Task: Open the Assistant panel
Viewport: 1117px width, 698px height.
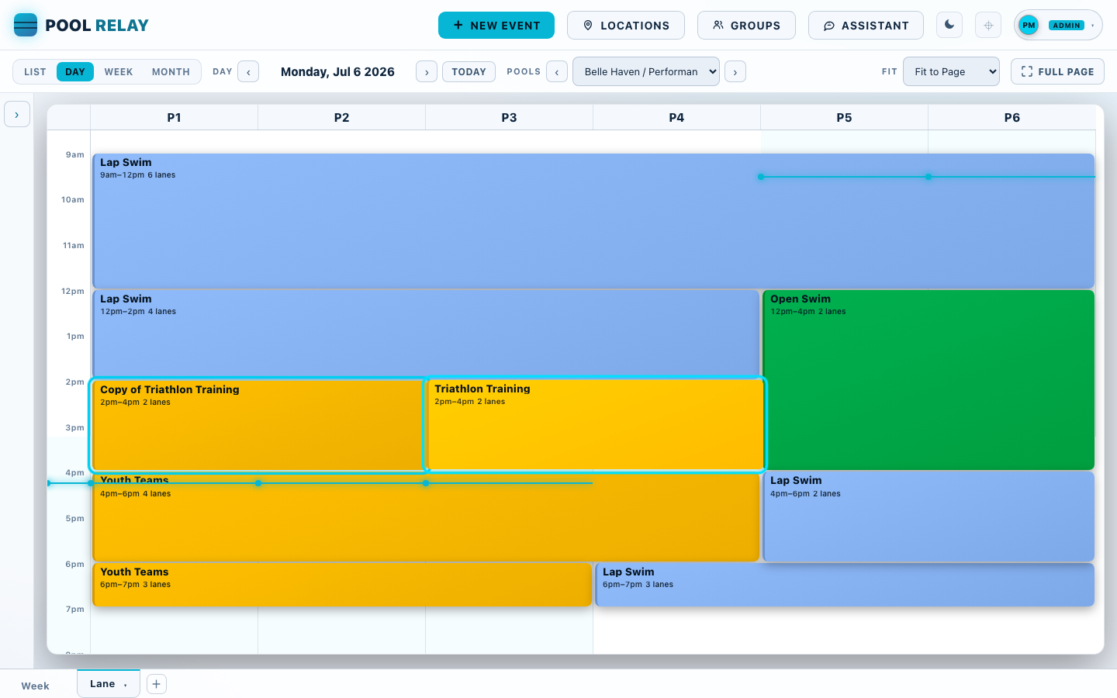Action: [x=866, y=25]
